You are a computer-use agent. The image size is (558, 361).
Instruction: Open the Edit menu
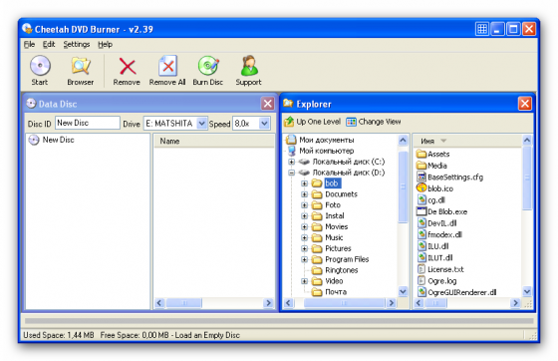click(49, 45)
